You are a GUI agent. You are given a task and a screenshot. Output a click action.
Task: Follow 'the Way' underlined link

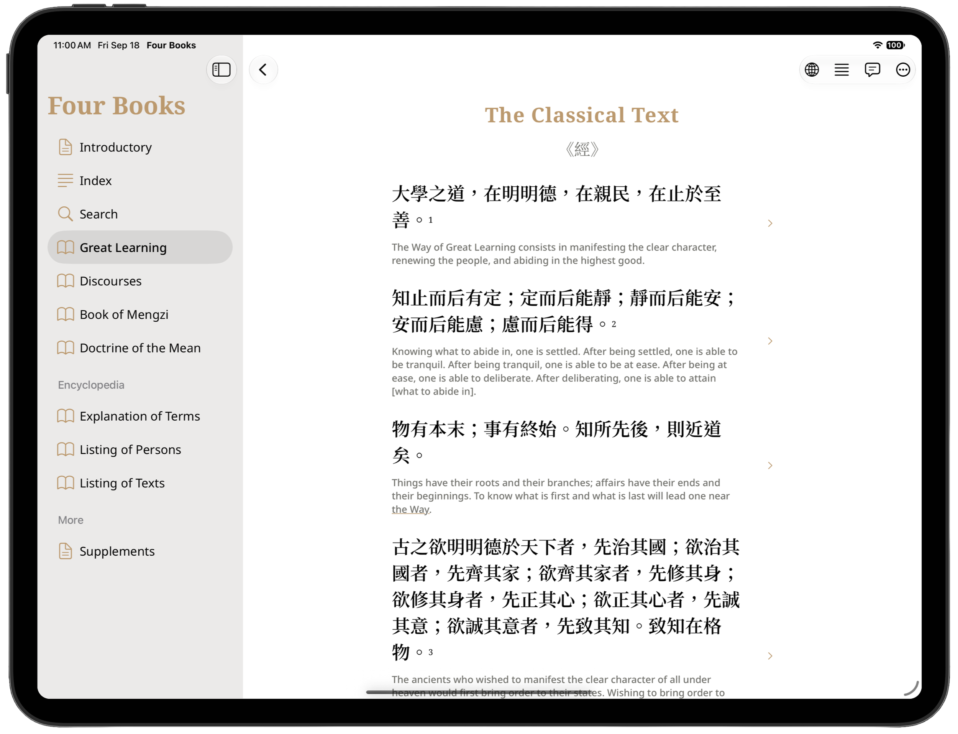pyautogui.click(x=411, y=509)
